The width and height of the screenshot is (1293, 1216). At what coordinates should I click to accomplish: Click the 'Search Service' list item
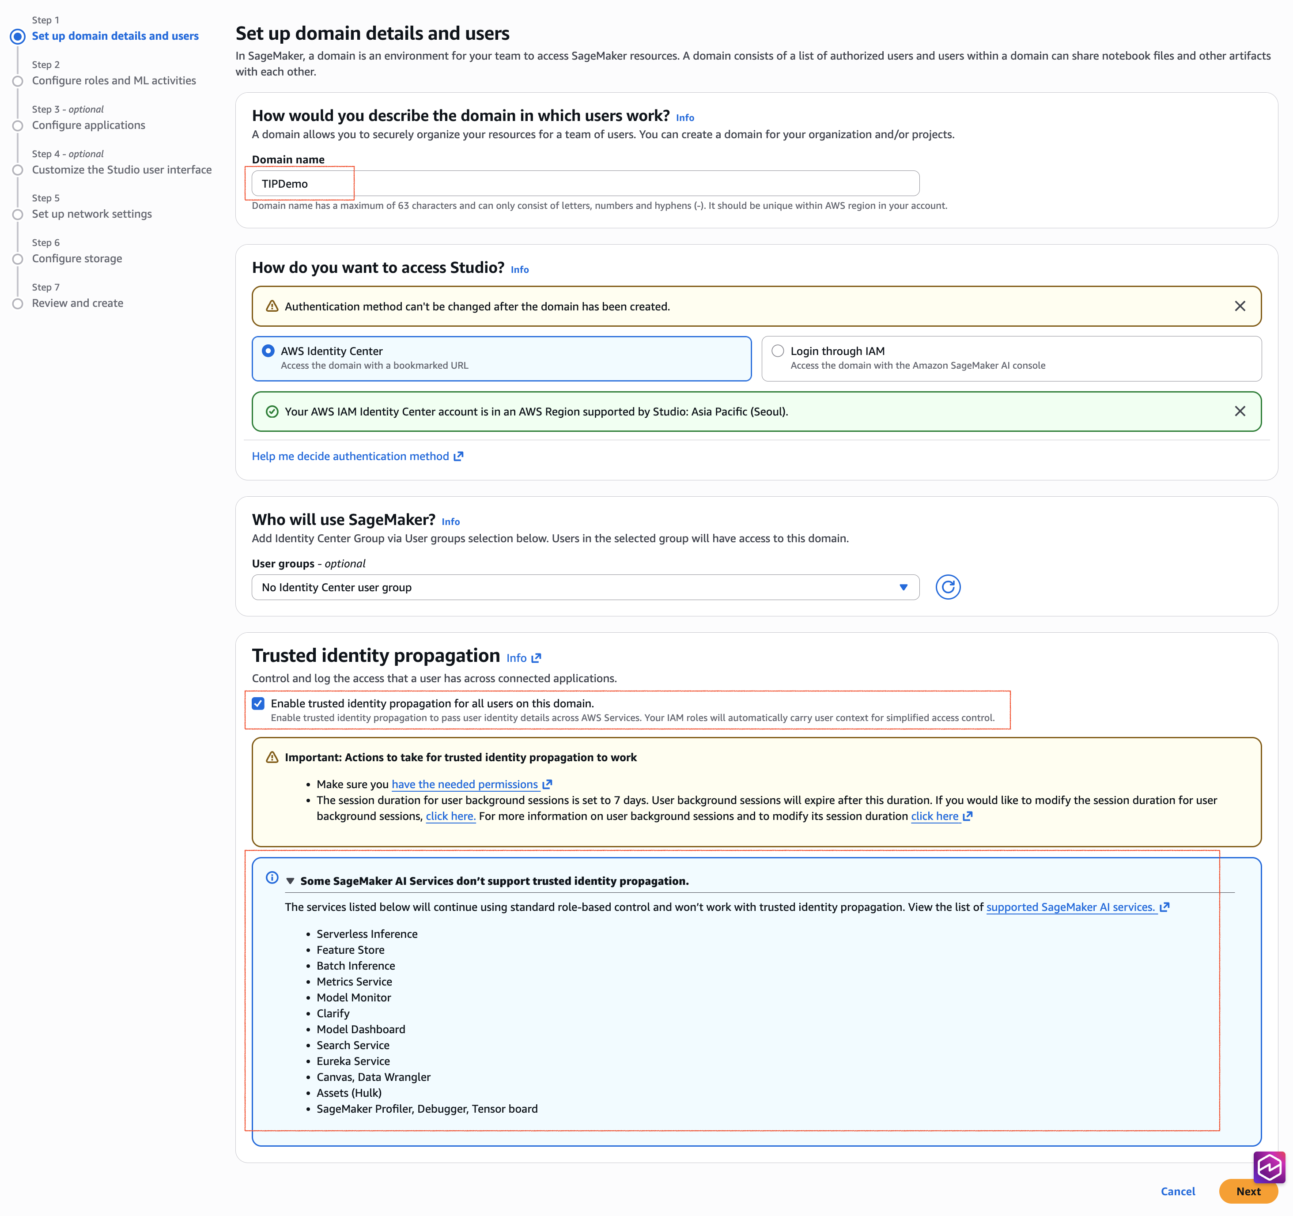(x=353, y=1046)
